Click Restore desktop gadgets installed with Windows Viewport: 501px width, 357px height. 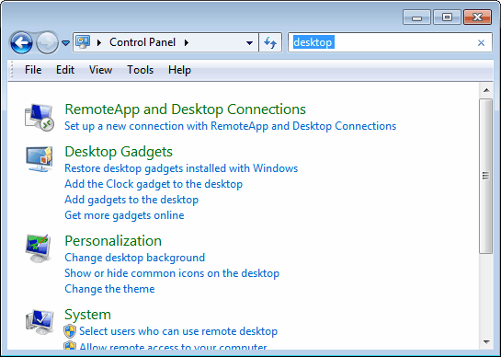tap(181, 168)
